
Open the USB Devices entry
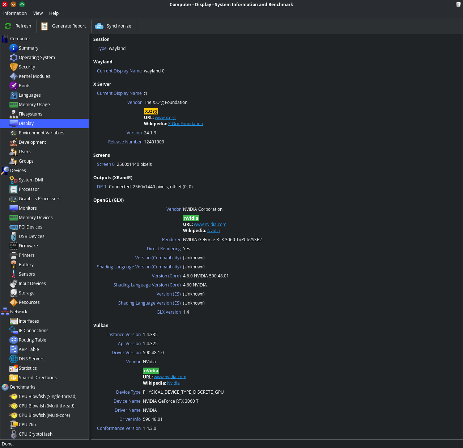tap(31, 236)
